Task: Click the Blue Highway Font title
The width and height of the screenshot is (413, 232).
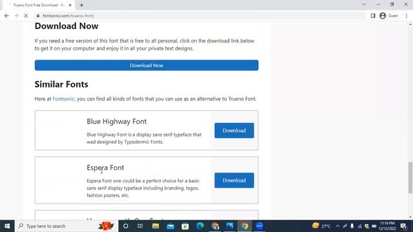Action: 116,122
